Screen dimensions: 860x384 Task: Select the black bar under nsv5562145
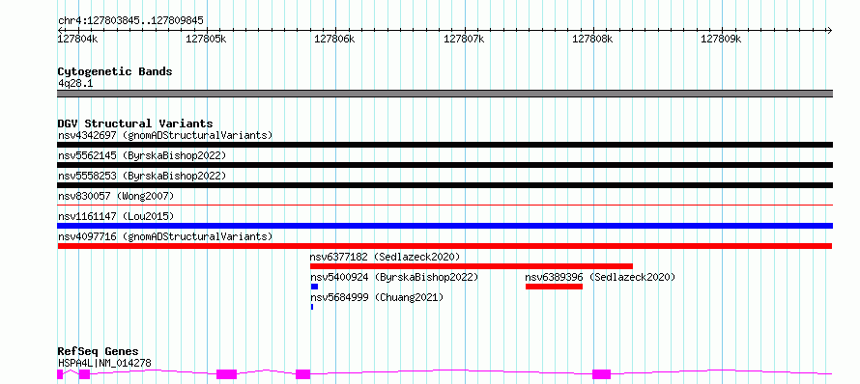point(444,165)
